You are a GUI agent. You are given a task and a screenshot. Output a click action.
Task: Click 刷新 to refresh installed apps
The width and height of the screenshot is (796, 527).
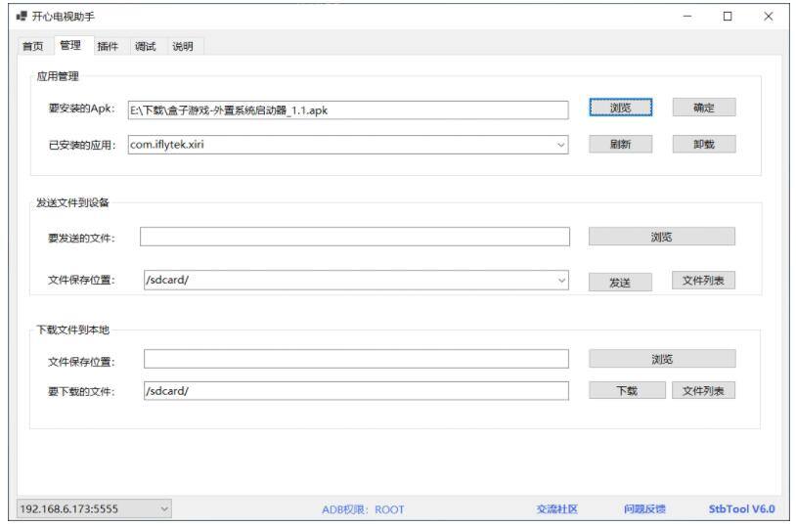[620, 144]
